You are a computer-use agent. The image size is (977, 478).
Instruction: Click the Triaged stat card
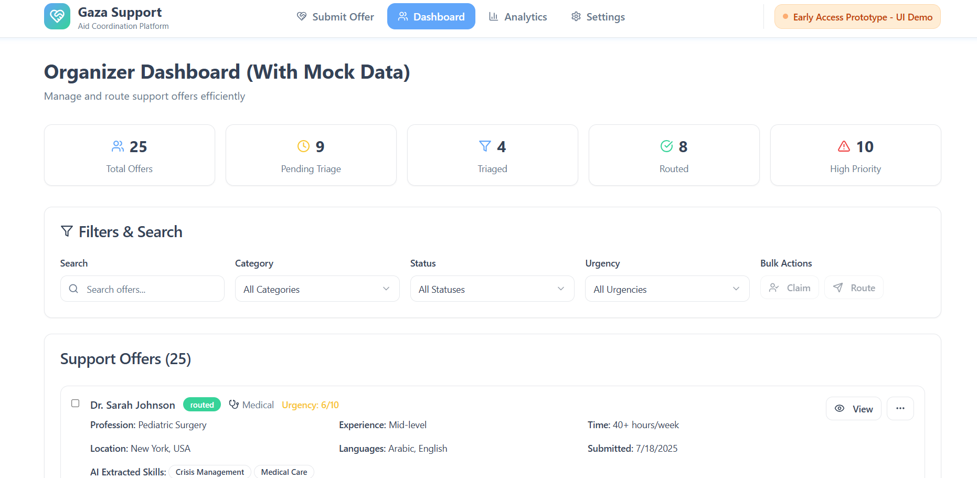point(493,155)
